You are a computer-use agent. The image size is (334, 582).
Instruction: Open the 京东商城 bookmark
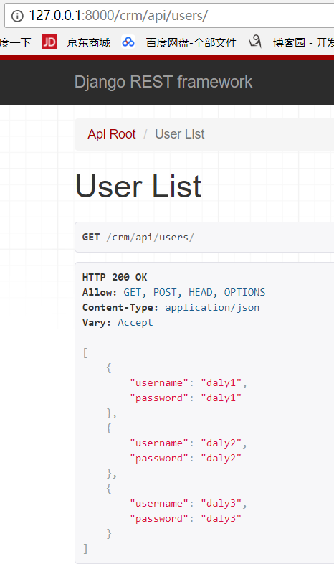(x=89, y=43)
